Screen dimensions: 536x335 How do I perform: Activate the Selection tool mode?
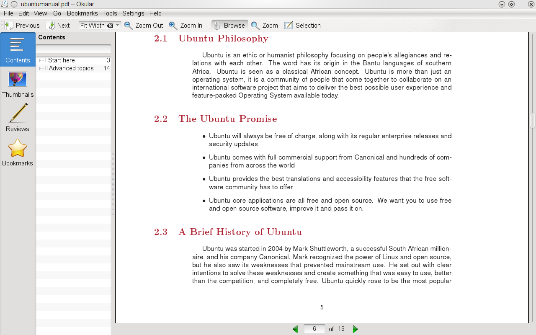pyautogui.click(x=302, y=26)
